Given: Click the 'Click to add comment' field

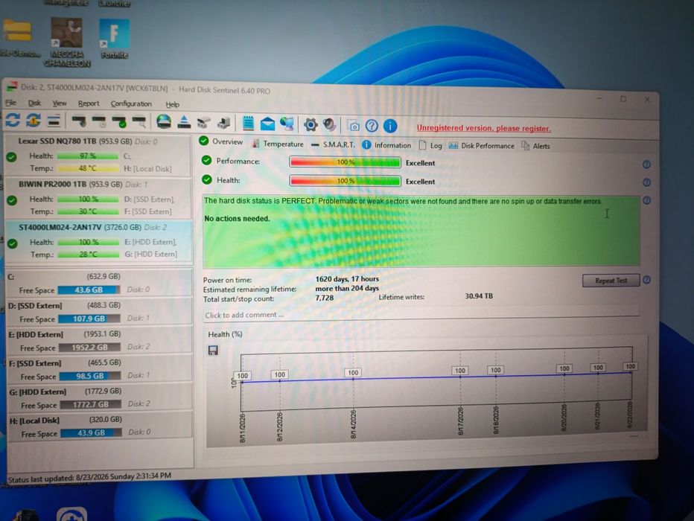Looking at the screenshot, I should click(421, 315).
